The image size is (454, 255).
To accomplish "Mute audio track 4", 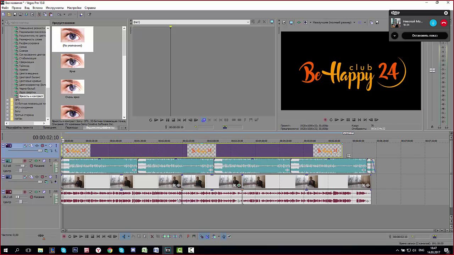I will pyautogui.click(x=44, y=192).
